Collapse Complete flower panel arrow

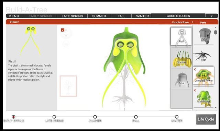tap(192, 22)
